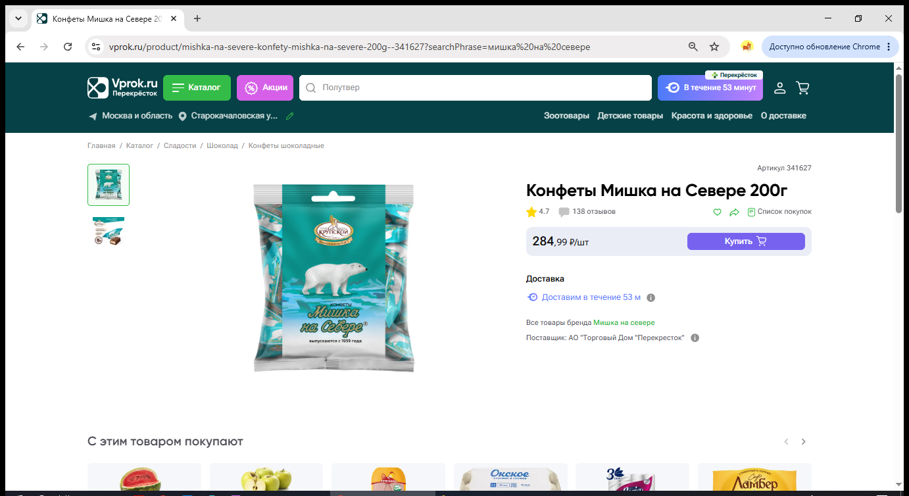Open Детские товары category
The height and width of the screenshot is (496, 909).
click(x=630, y=116)
